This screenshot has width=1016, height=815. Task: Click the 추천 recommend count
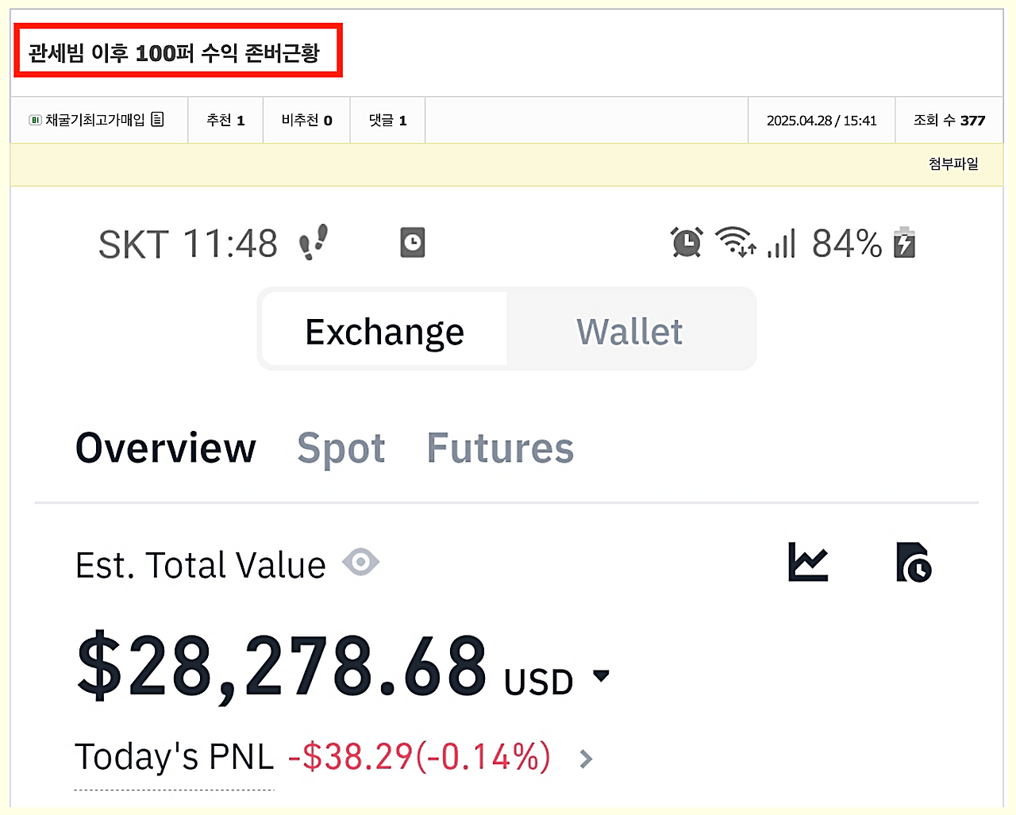(225, 121)
